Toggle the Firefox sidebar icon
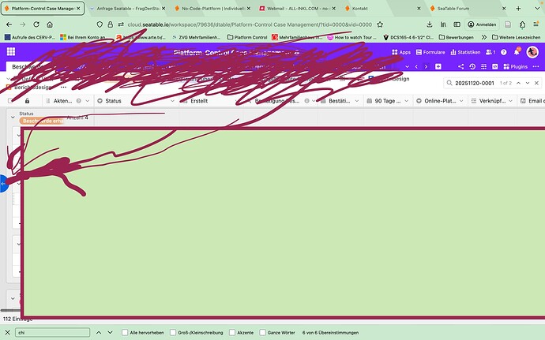This screenshot has width=545, height=340. pyautogui.click(x=457, y=24)
